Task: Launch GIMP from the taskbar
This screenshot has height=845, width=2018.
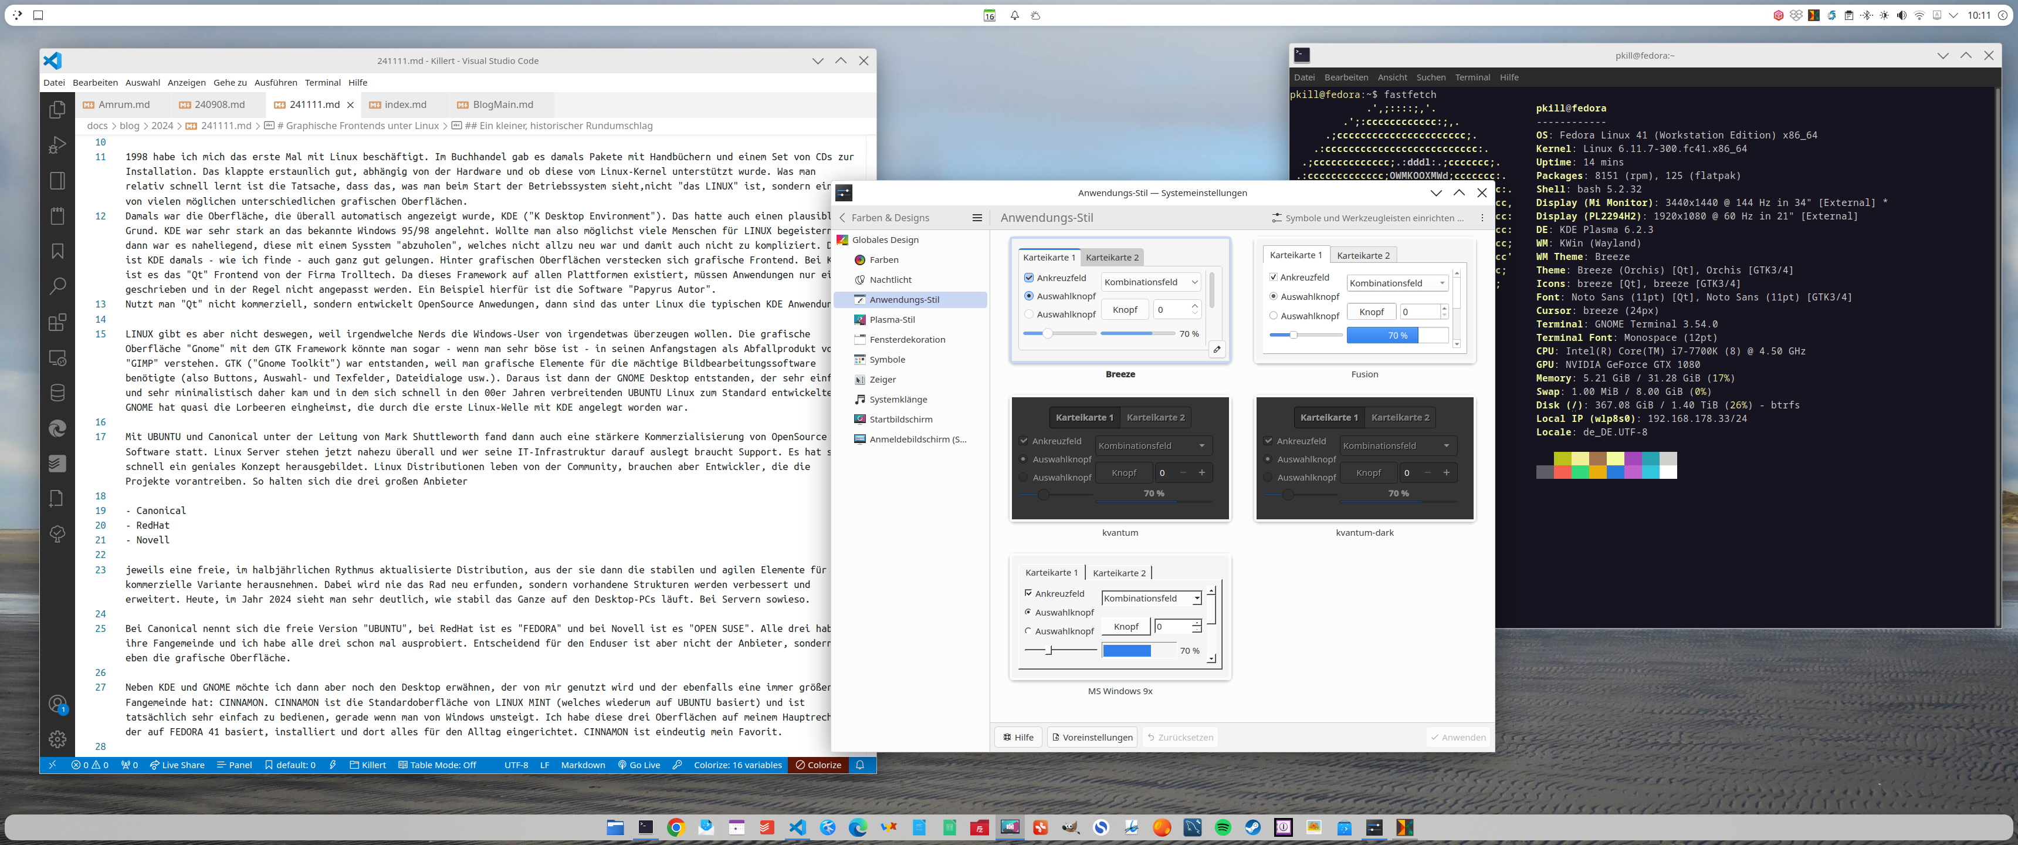Action: pos(1070,828)
